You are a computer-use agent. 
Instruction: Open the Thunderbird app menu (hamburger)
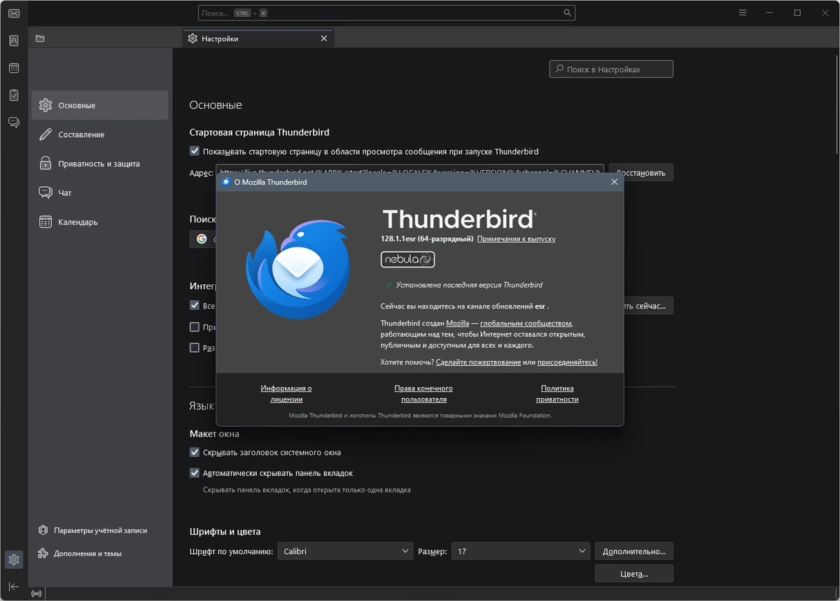point(743,13)
